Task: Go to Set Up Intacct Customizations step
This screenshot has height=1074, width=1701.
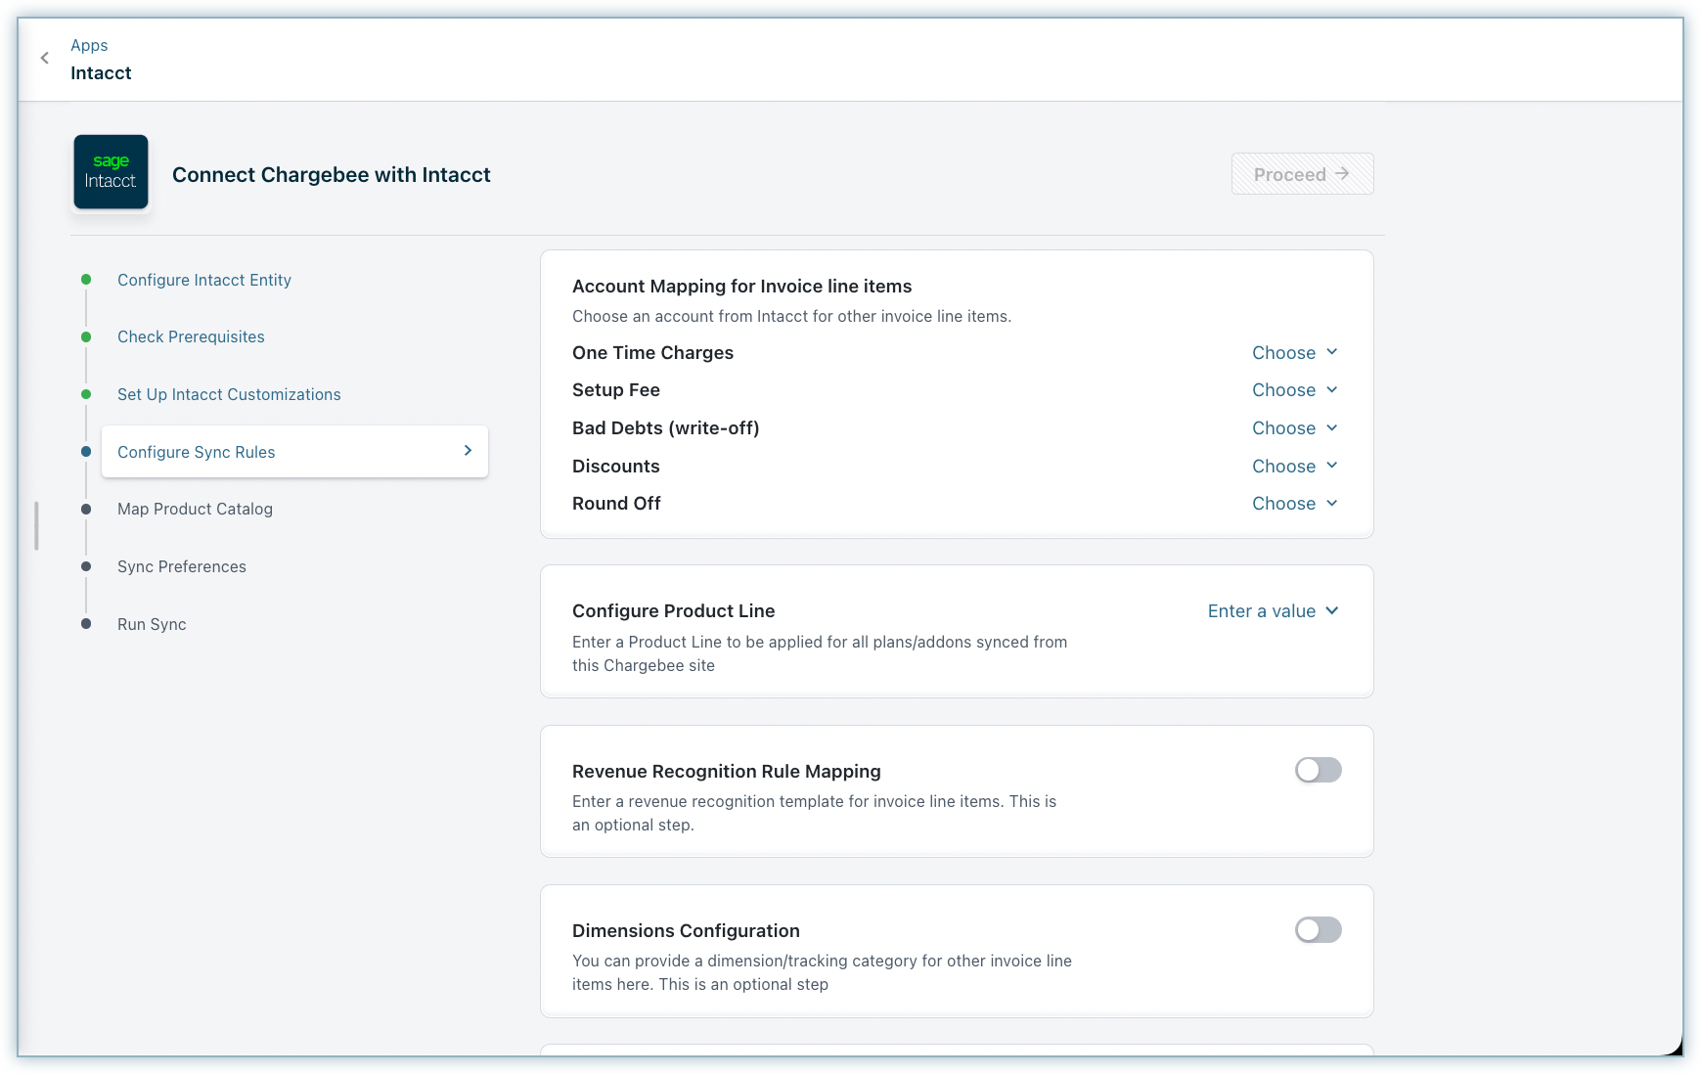Action: (229, 394)
